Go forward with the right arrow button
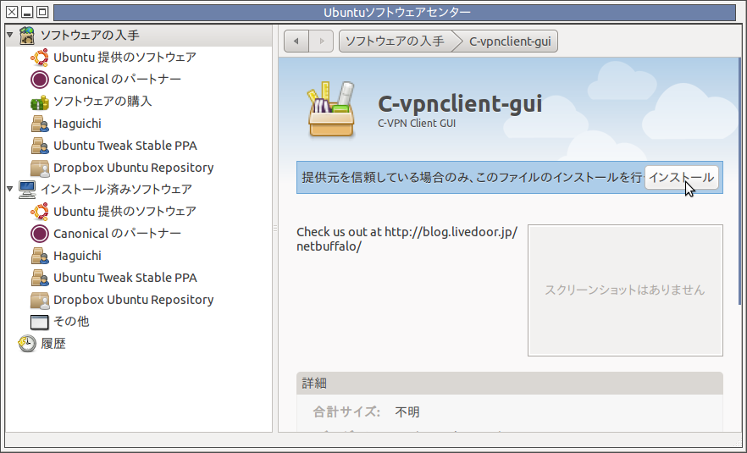 tap(321, 41)
